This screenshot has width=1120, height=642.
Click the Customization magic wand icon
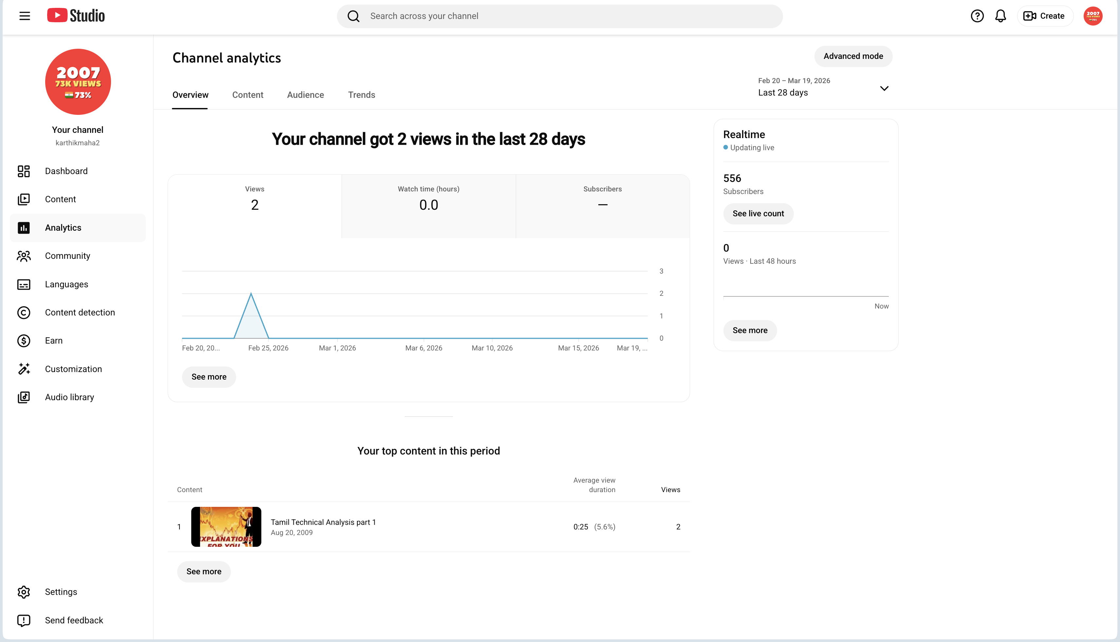[x=24, y=369]
